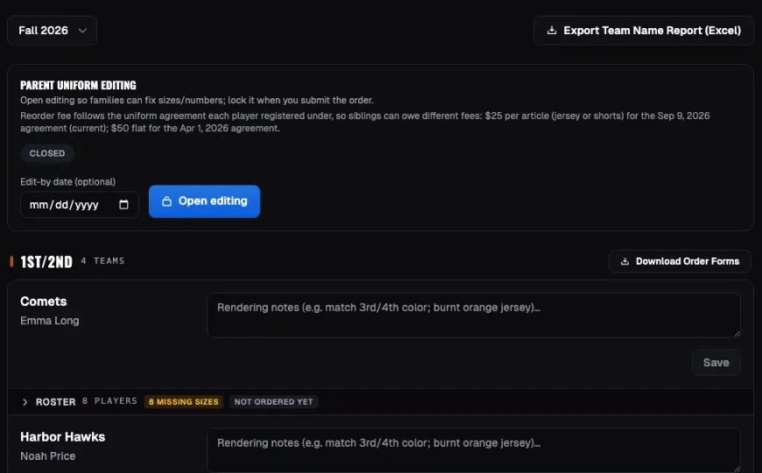The height and width of the screenshot is (473, 762).
Task: Click the lock icon on Open editing
Action: pyautogui.click(x=166, y=201)
